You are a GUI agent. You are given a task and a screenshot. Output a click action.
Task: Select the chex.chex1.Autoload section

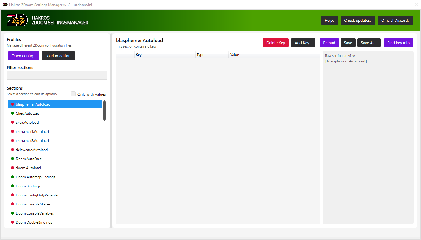click(55, 131)
